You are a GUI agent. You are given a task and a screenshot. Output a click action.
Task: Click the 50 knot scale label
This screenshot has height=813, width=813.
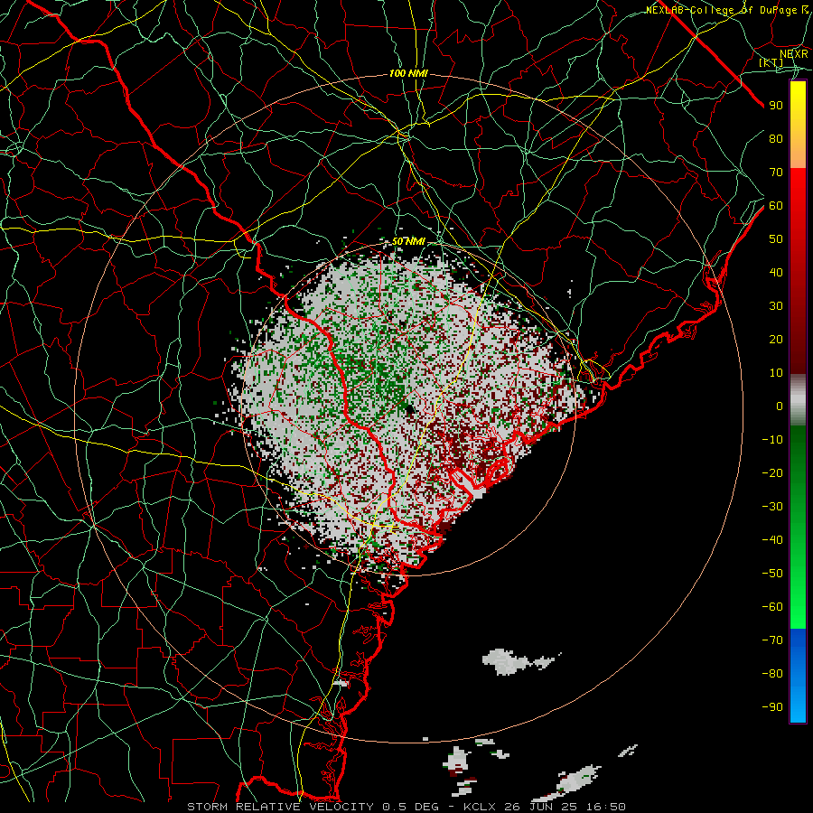tap(776, 239)
